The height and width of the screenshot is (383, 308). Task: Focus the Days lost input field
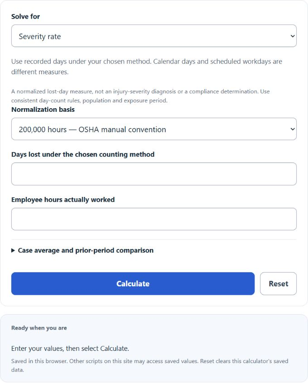tap(154, 174)
